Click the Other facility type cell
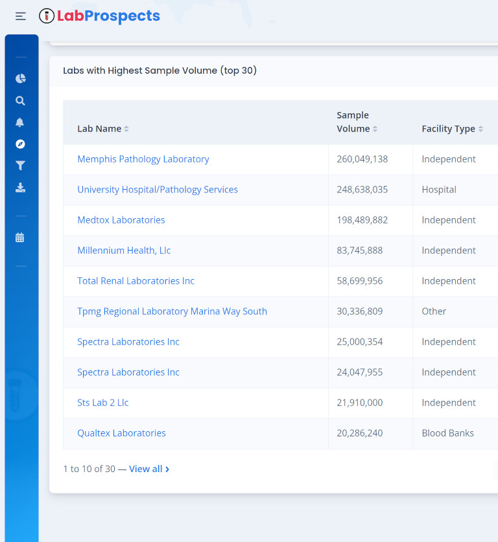Screen dimensions: 498x542 434,311
